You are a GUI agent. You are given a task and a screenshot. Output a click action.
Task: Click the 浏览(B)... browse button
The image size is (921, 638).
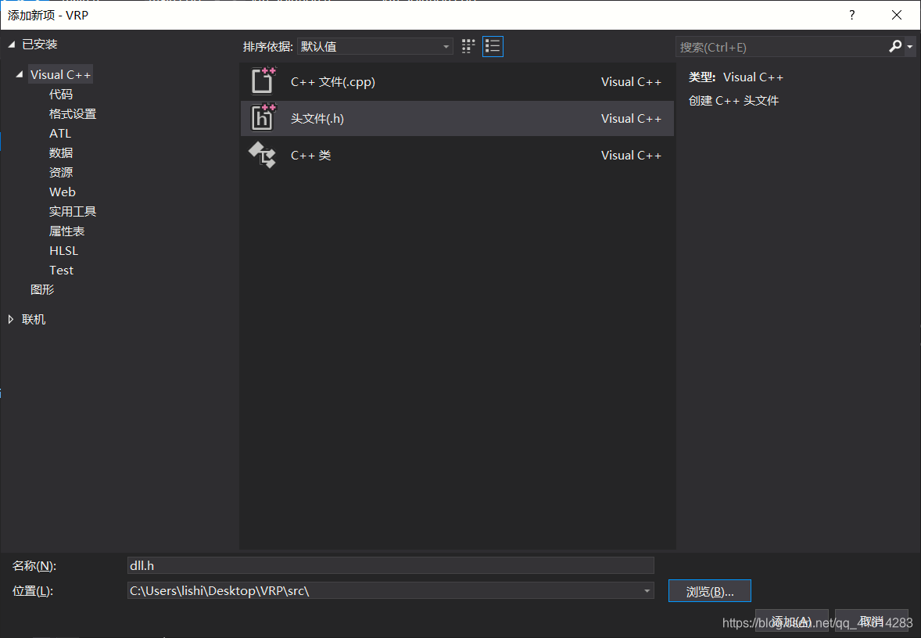pyautogui.click(x=710, y=591)
